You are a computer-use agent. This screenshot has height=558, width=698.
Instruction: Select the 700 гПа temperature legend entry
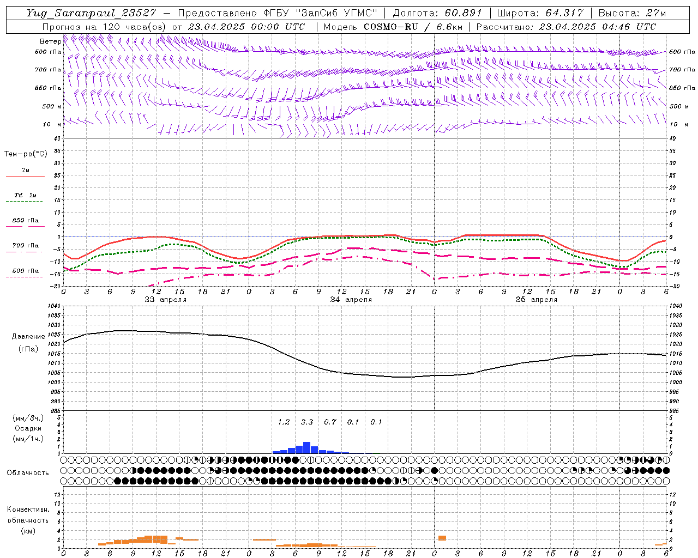click(x=26, y=246)
